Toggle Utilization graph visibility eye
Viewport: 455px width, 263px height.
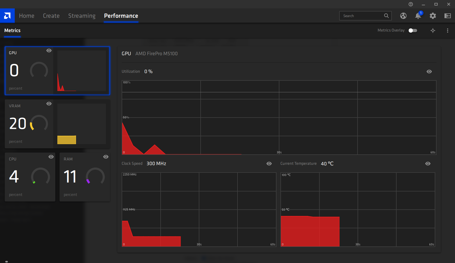[429, 72]
